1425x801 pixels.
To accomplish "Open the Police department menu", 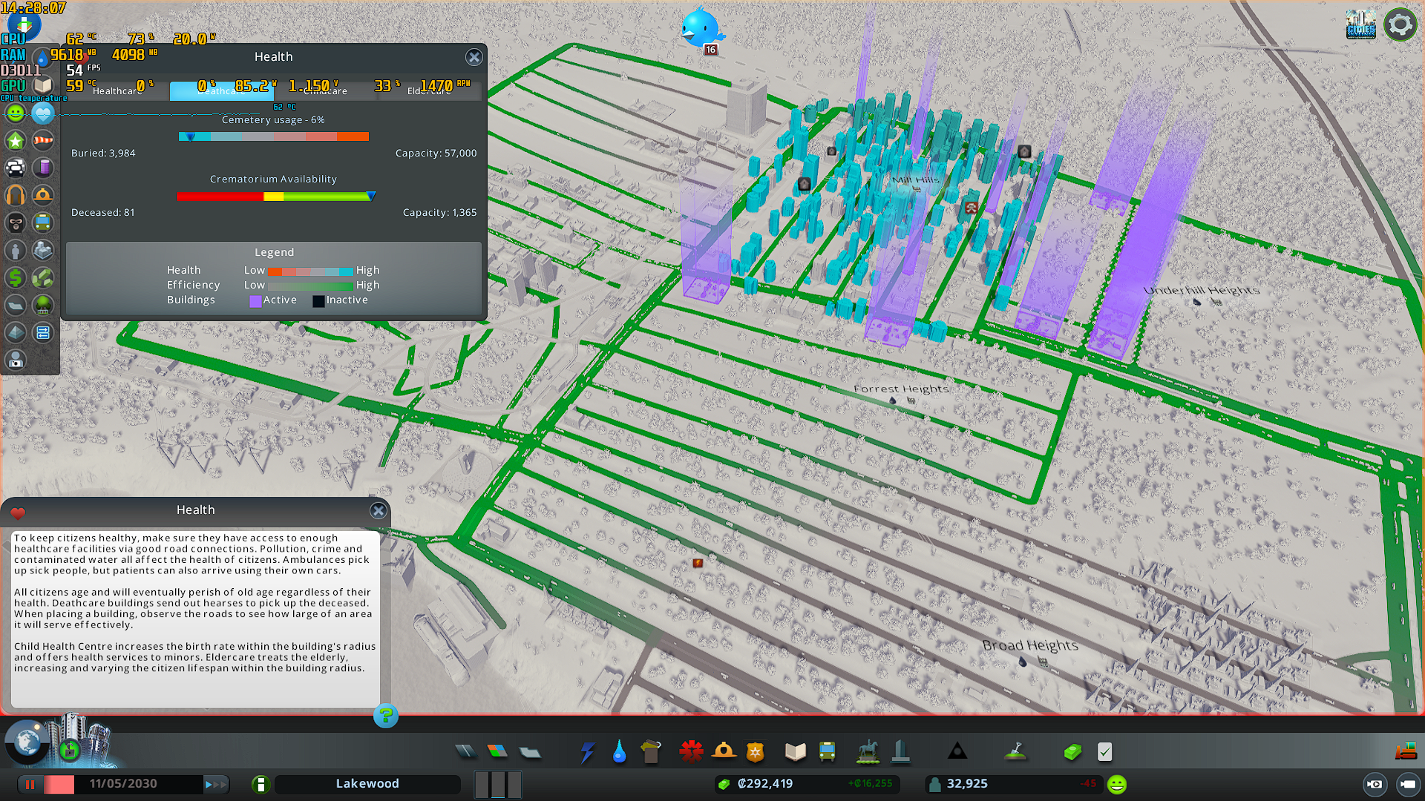I will coord(755,752).
